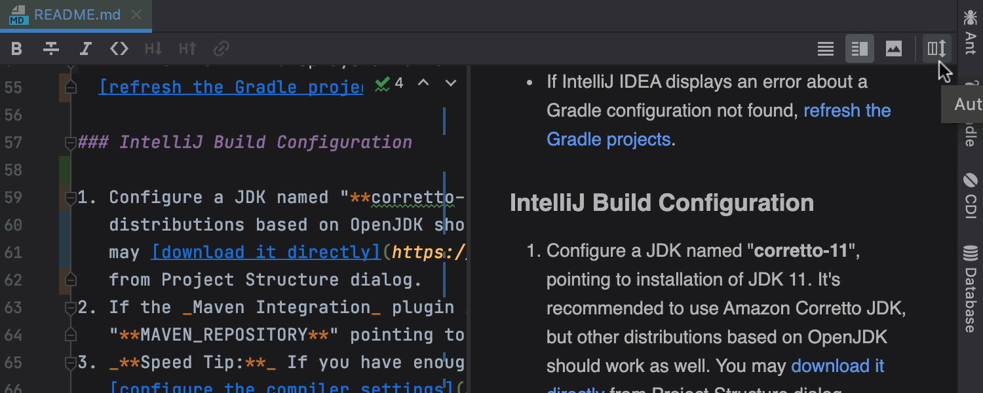This screenshot has width=983, height=393.
Task: Click '_**Speed Tip:**_' text on line 65
Action: click(193, 362)
